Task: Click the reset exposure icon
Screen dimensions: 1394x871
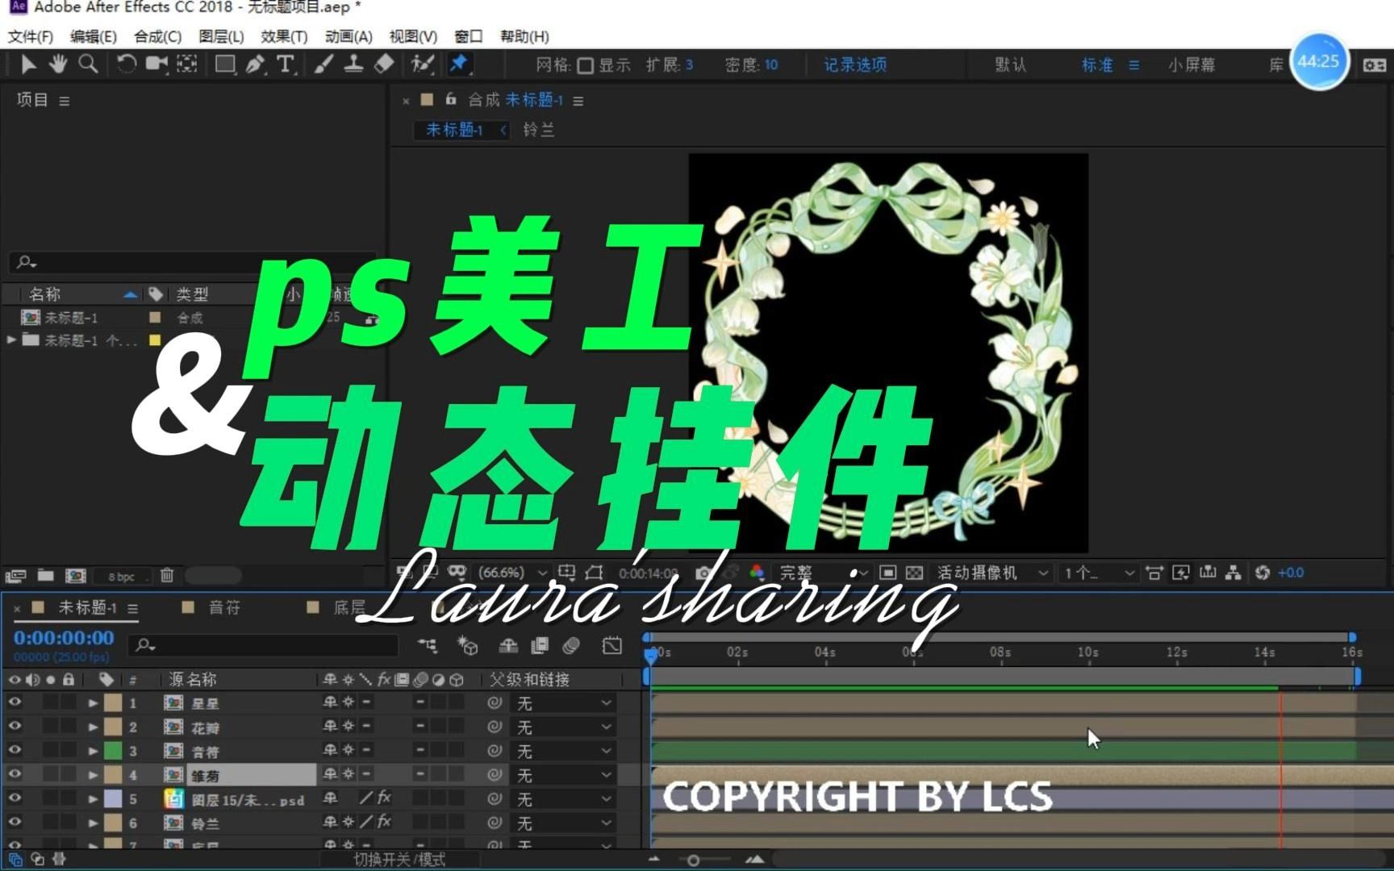Action: 1263,573
